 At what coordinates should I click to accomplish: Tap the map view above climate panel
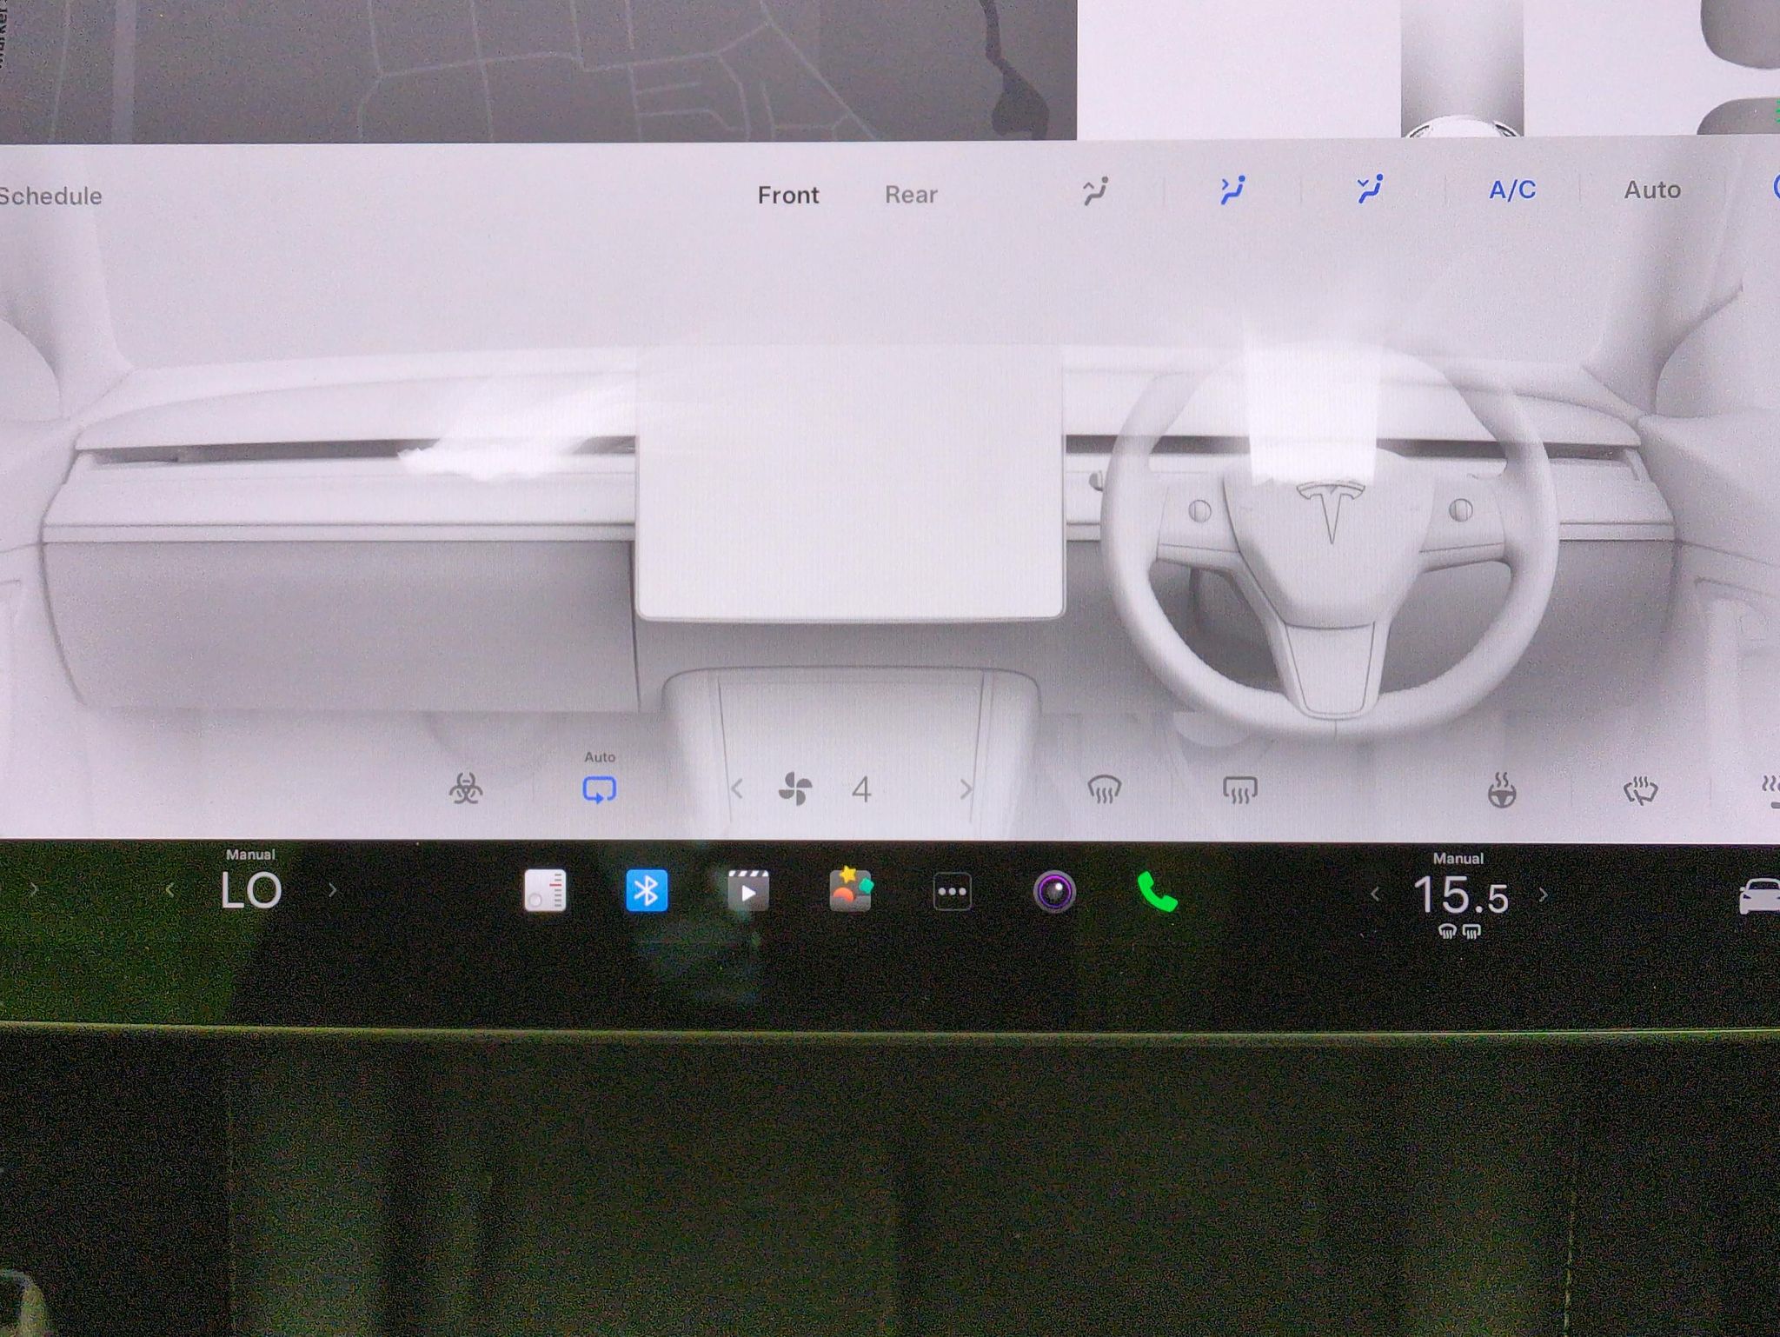click(537, 70)
